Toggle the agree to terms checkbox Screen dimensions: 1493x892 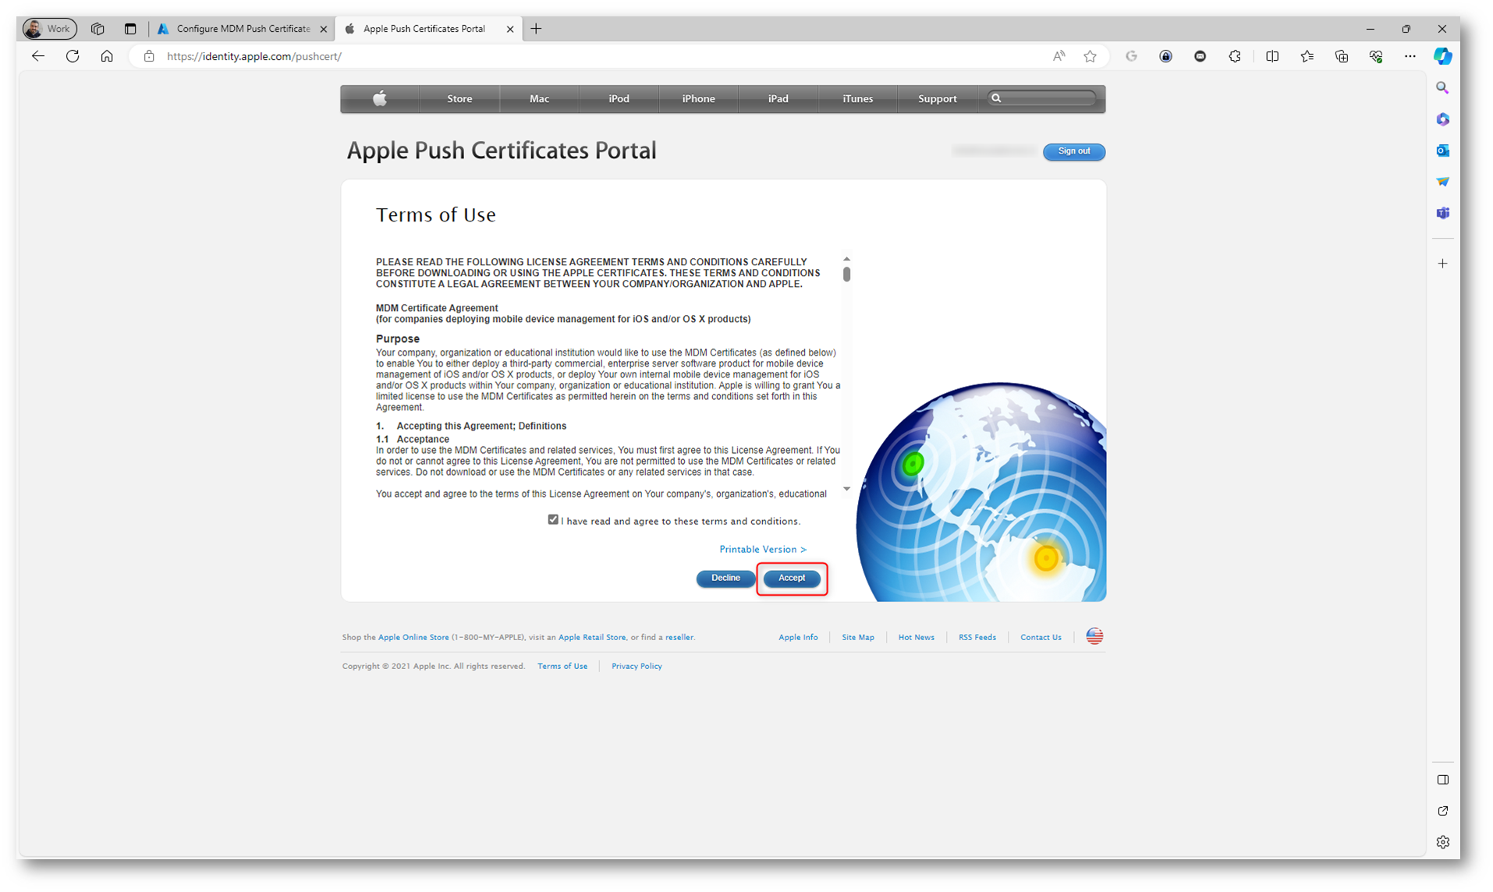click(553, 520)
